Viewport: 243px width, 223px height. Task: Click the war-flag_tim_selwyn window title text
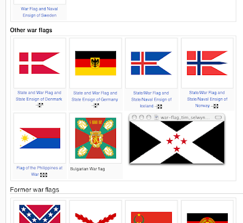(x=185, y=118)
